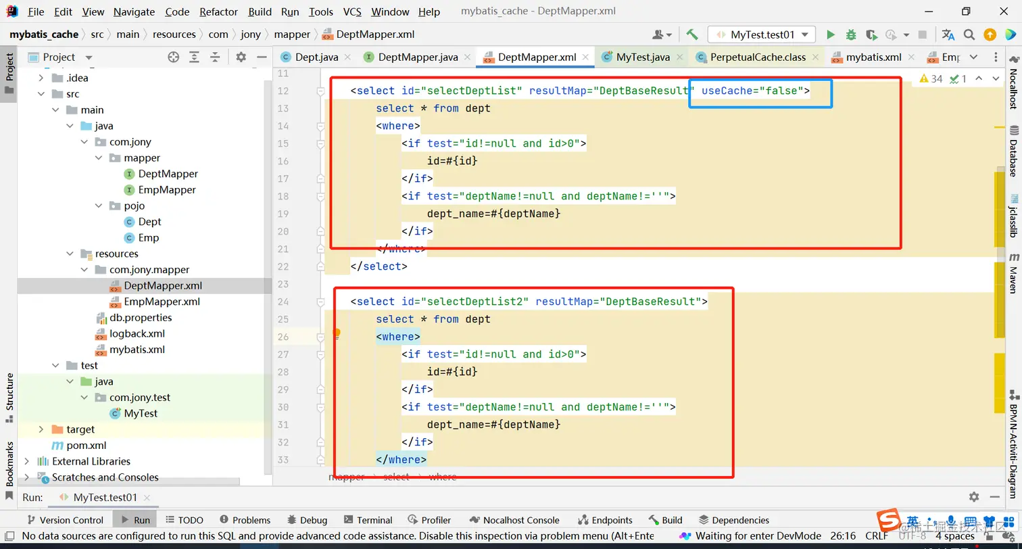This screenshot has height=549, width=1022.
Task: Expand the .idea folder arrow
Action: click(41, 78)
